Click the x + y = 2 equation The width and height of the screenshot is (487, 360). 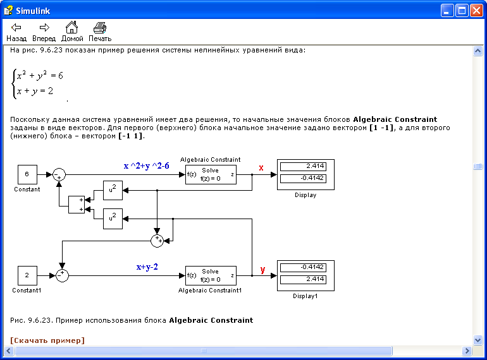[35, 91]
